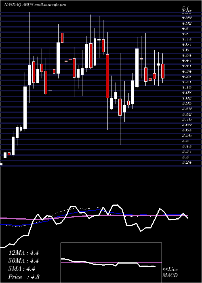Click the 3.63 price axis label
Image resolution: width=202 pixels, height=283 pixels.
(187, 130)
